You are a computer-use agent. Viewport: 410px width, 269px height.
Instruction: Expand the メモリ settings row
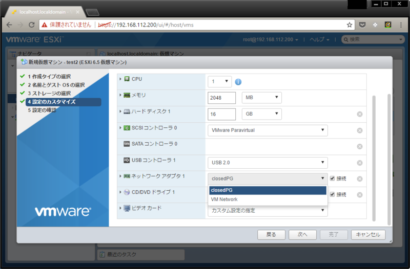120,95
